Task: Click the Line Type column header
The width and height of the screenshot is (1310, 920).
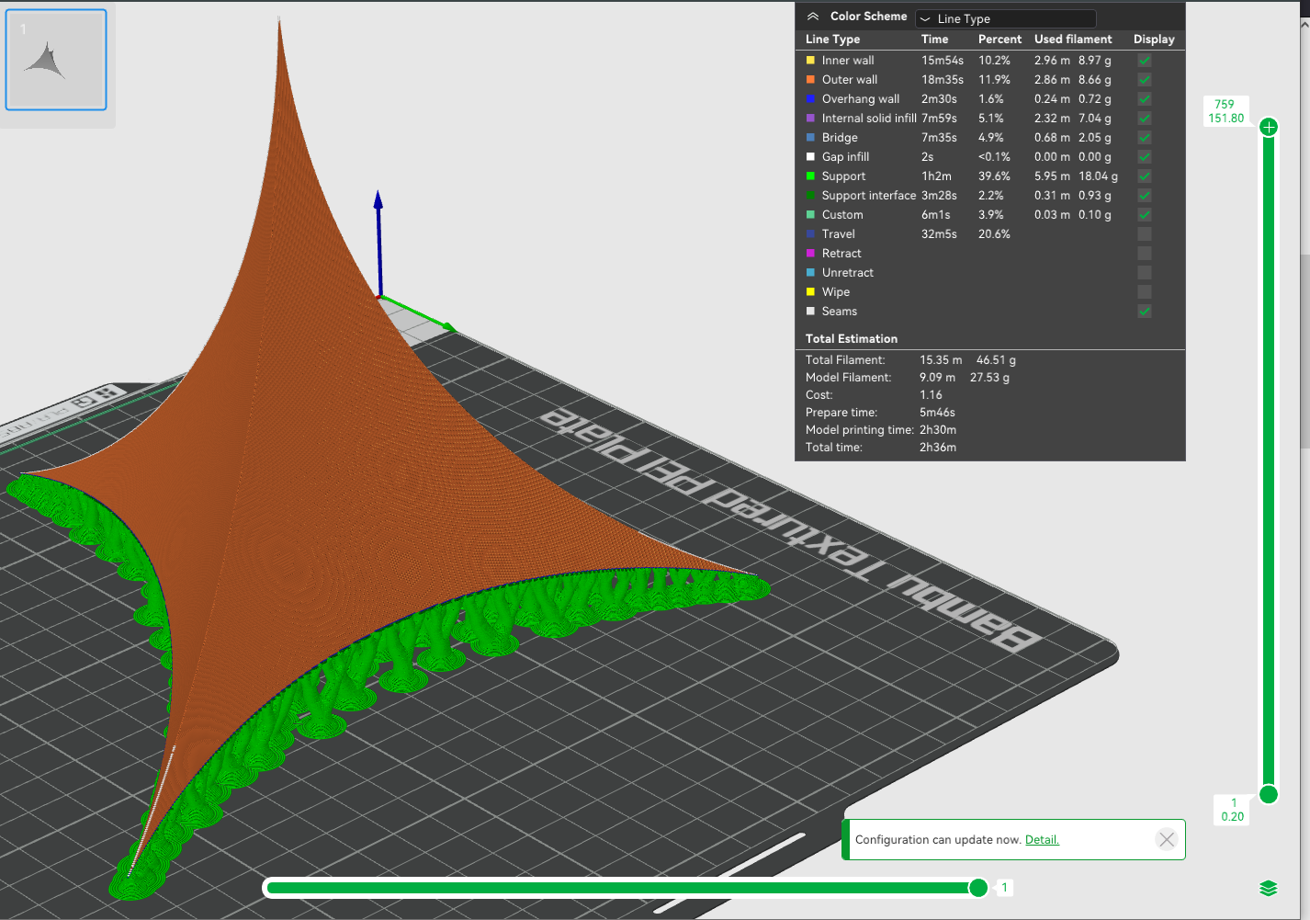Action: [x=832, y=40]
